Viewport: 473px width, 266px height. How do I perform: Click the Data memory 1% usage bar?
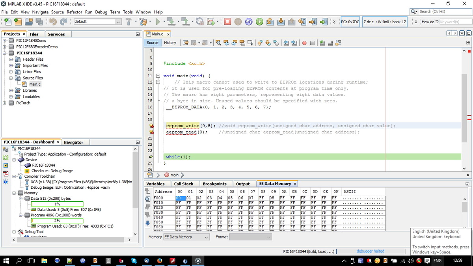tap(57, 204)
